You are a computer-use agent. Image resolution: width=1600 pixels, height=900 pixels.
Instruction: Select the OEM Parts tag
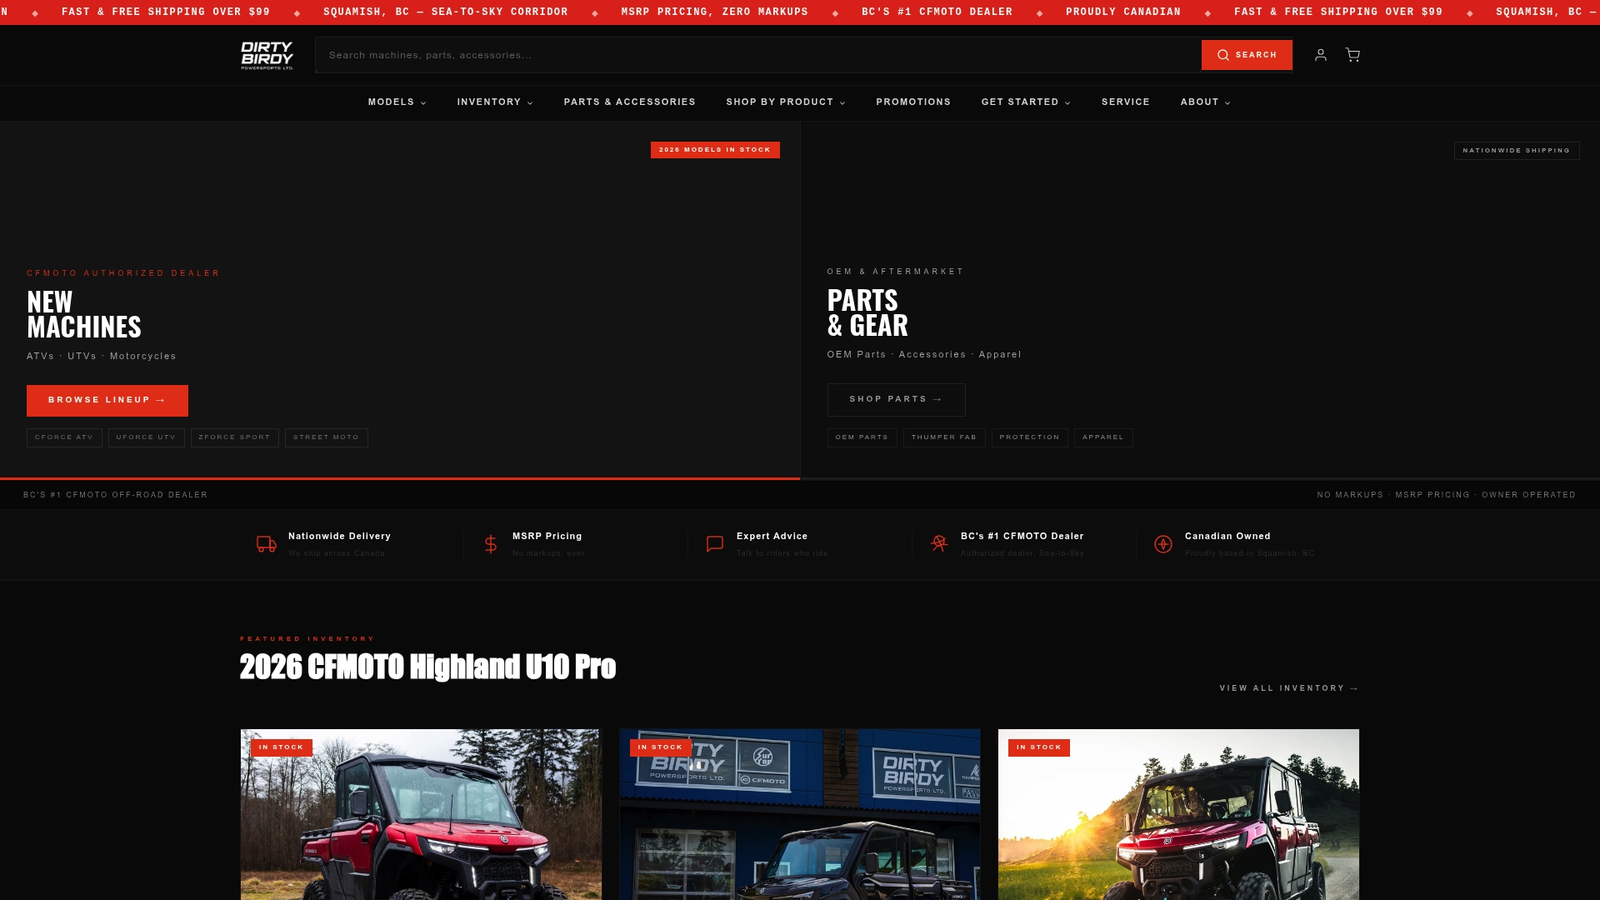[x=862, y=437]
